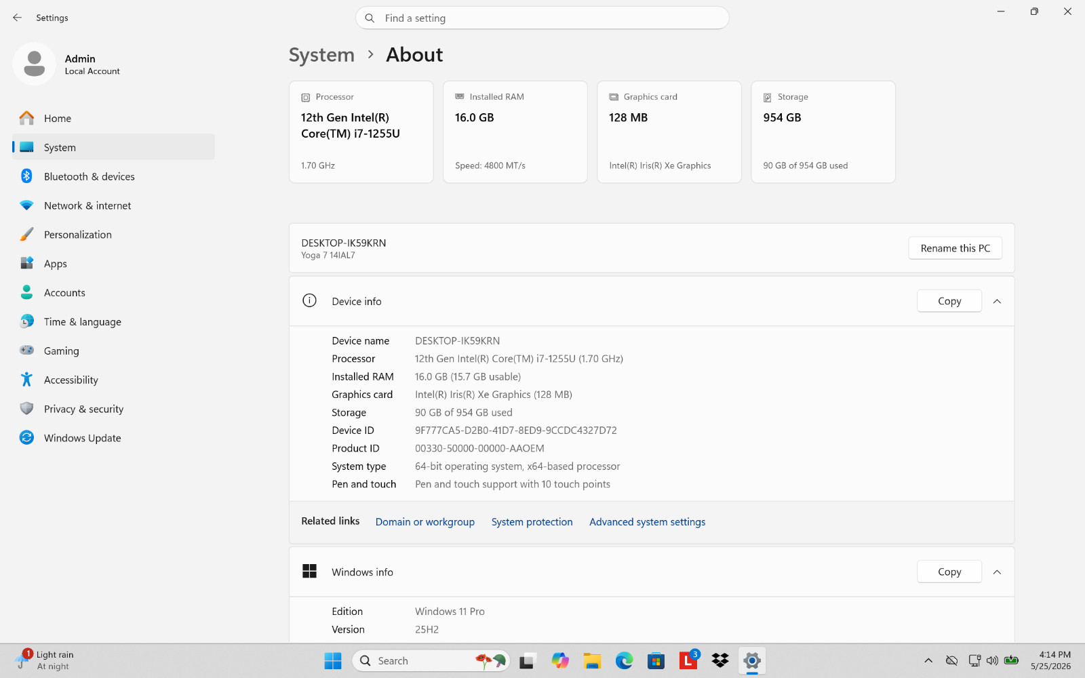This screenshot has height=678, width=1085.
Task: Go to Network & internet settings
Action: pyautogui.click(x=113, y=205)
